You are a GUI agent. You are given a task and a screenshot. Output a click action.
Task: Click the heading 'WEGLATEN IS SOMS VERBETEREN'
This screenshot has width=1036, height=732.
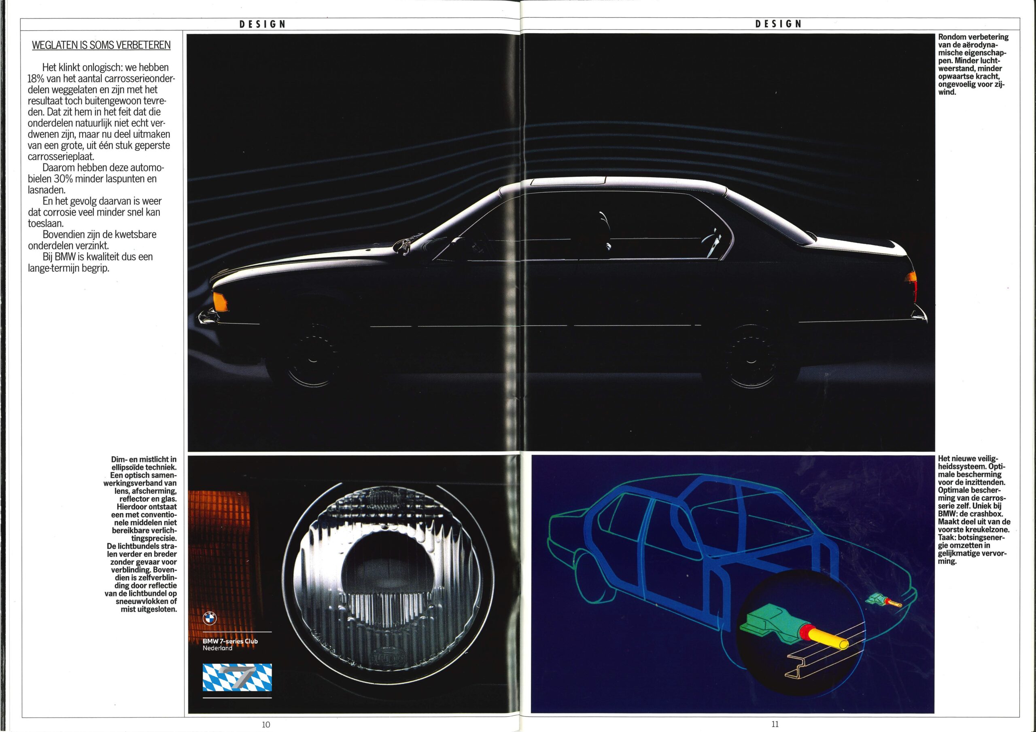click(101, 45)
